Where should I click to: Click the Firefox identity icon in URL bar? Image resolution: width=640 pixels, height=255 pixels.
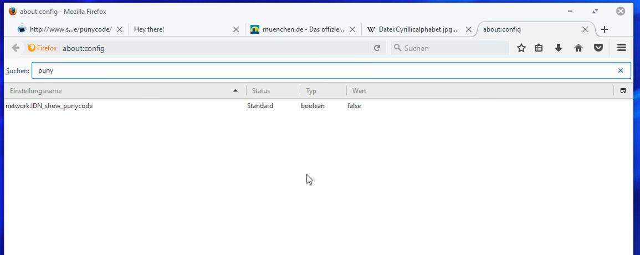click(x=42, y=48)
